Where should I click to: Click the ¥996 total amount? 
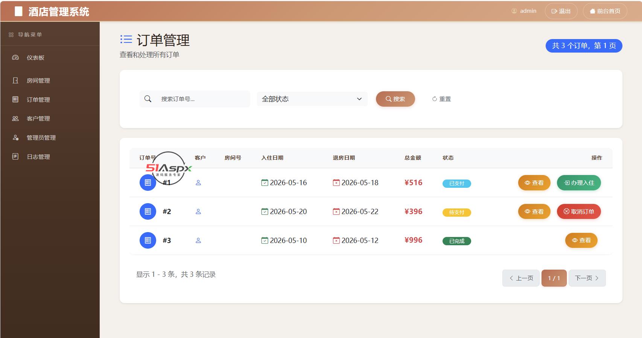[413, 240]
